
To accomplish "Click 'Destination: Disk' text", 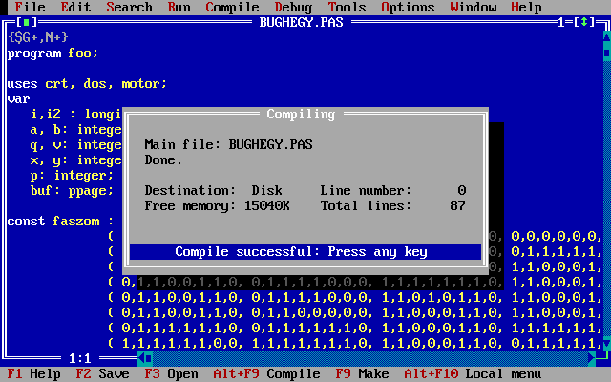I will coord(213,191).
